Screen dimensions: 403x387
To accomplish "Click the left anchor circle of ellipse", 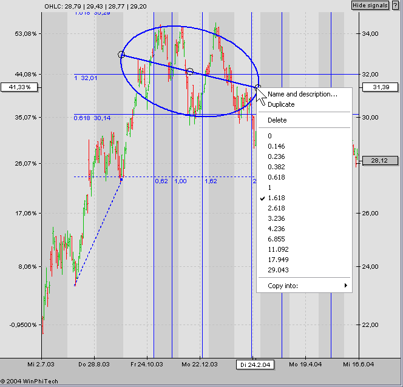I will 121,55.
